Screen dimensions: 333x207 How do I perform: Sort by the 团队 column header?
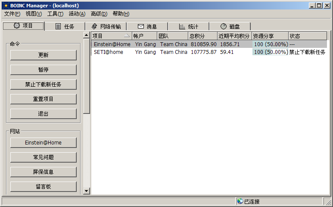(x=173, y=36)
